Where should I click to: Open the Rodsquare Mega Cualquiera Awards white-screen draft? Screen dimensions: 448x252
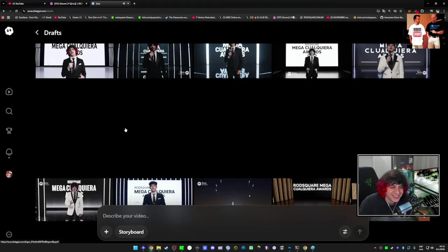(x=312, y=61)
